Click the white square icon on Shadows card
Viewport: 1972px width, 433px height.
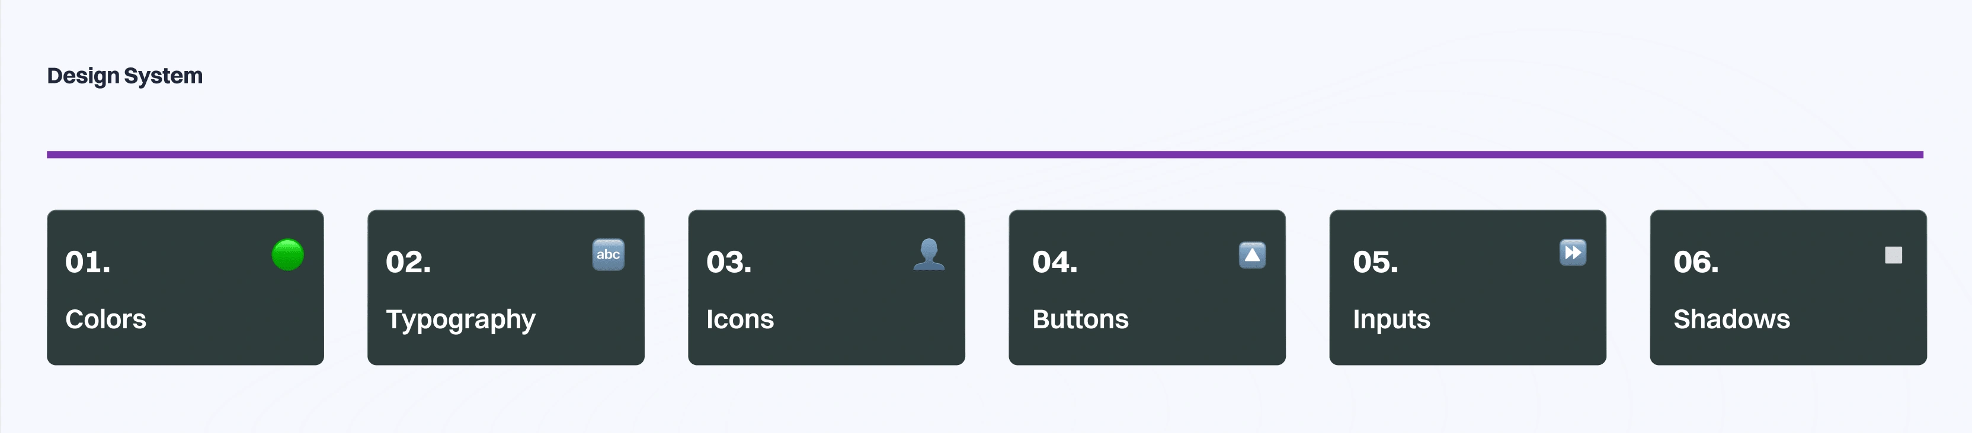[x=1894, y=255]
